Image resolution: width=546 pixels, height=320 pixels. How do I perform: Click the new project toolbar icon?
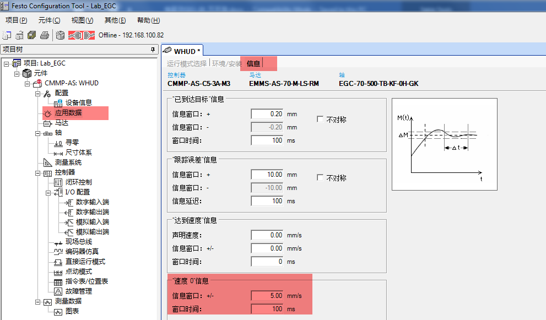[6, 35]
